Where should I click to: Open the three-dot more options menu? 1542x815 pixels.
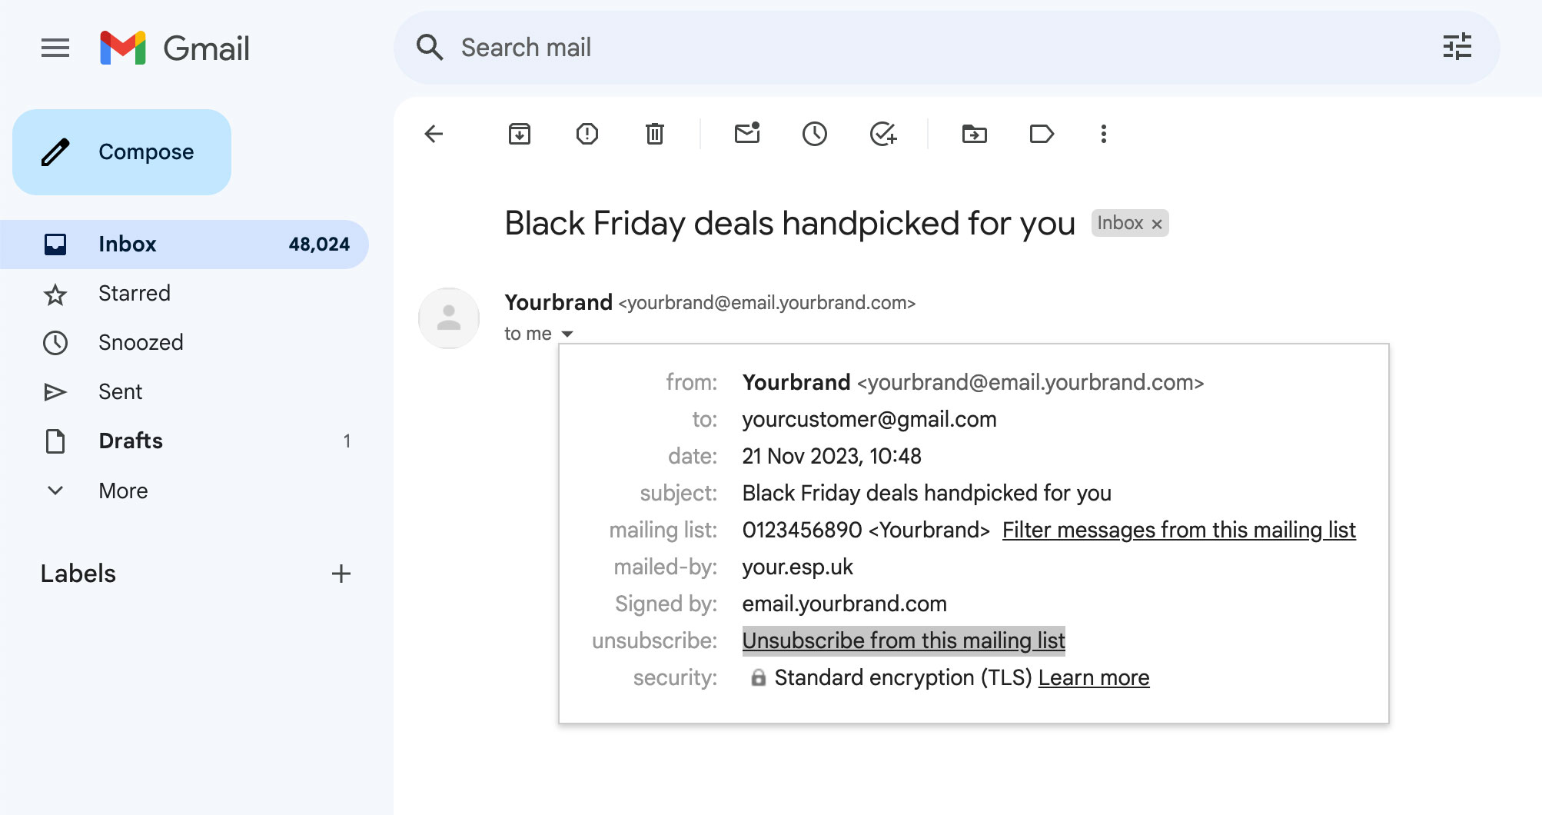[x=1104, y=134]
